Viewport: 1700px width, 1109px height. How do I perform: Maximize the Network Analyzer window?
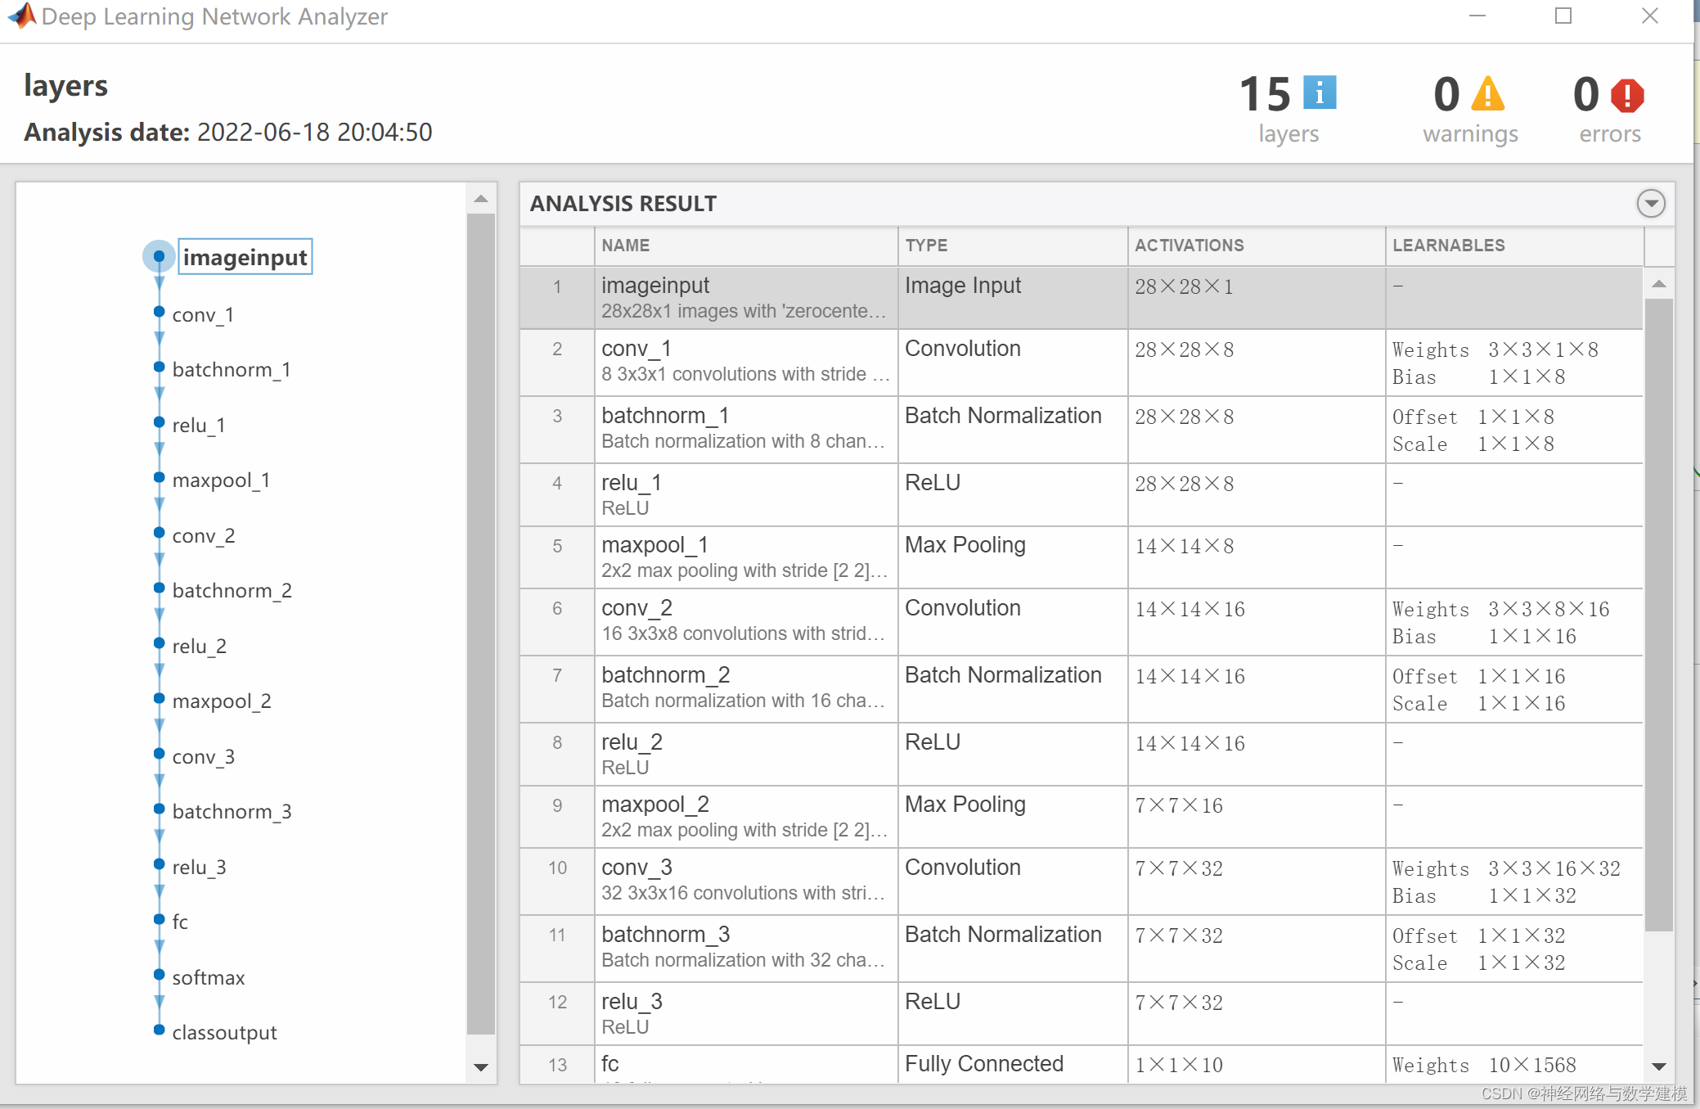(x=1563, y=16)
